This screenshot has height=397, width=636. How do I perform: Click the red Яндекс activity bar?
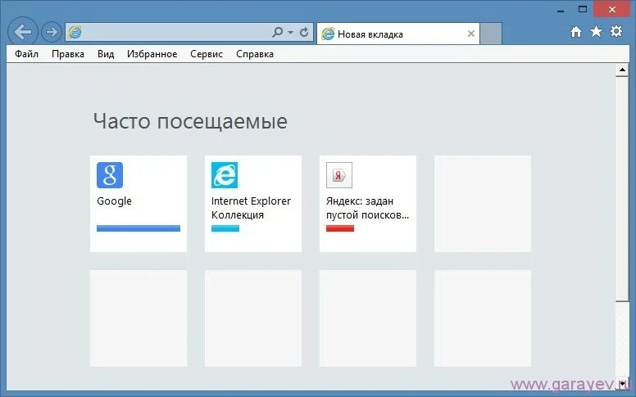tap(340, 228)
